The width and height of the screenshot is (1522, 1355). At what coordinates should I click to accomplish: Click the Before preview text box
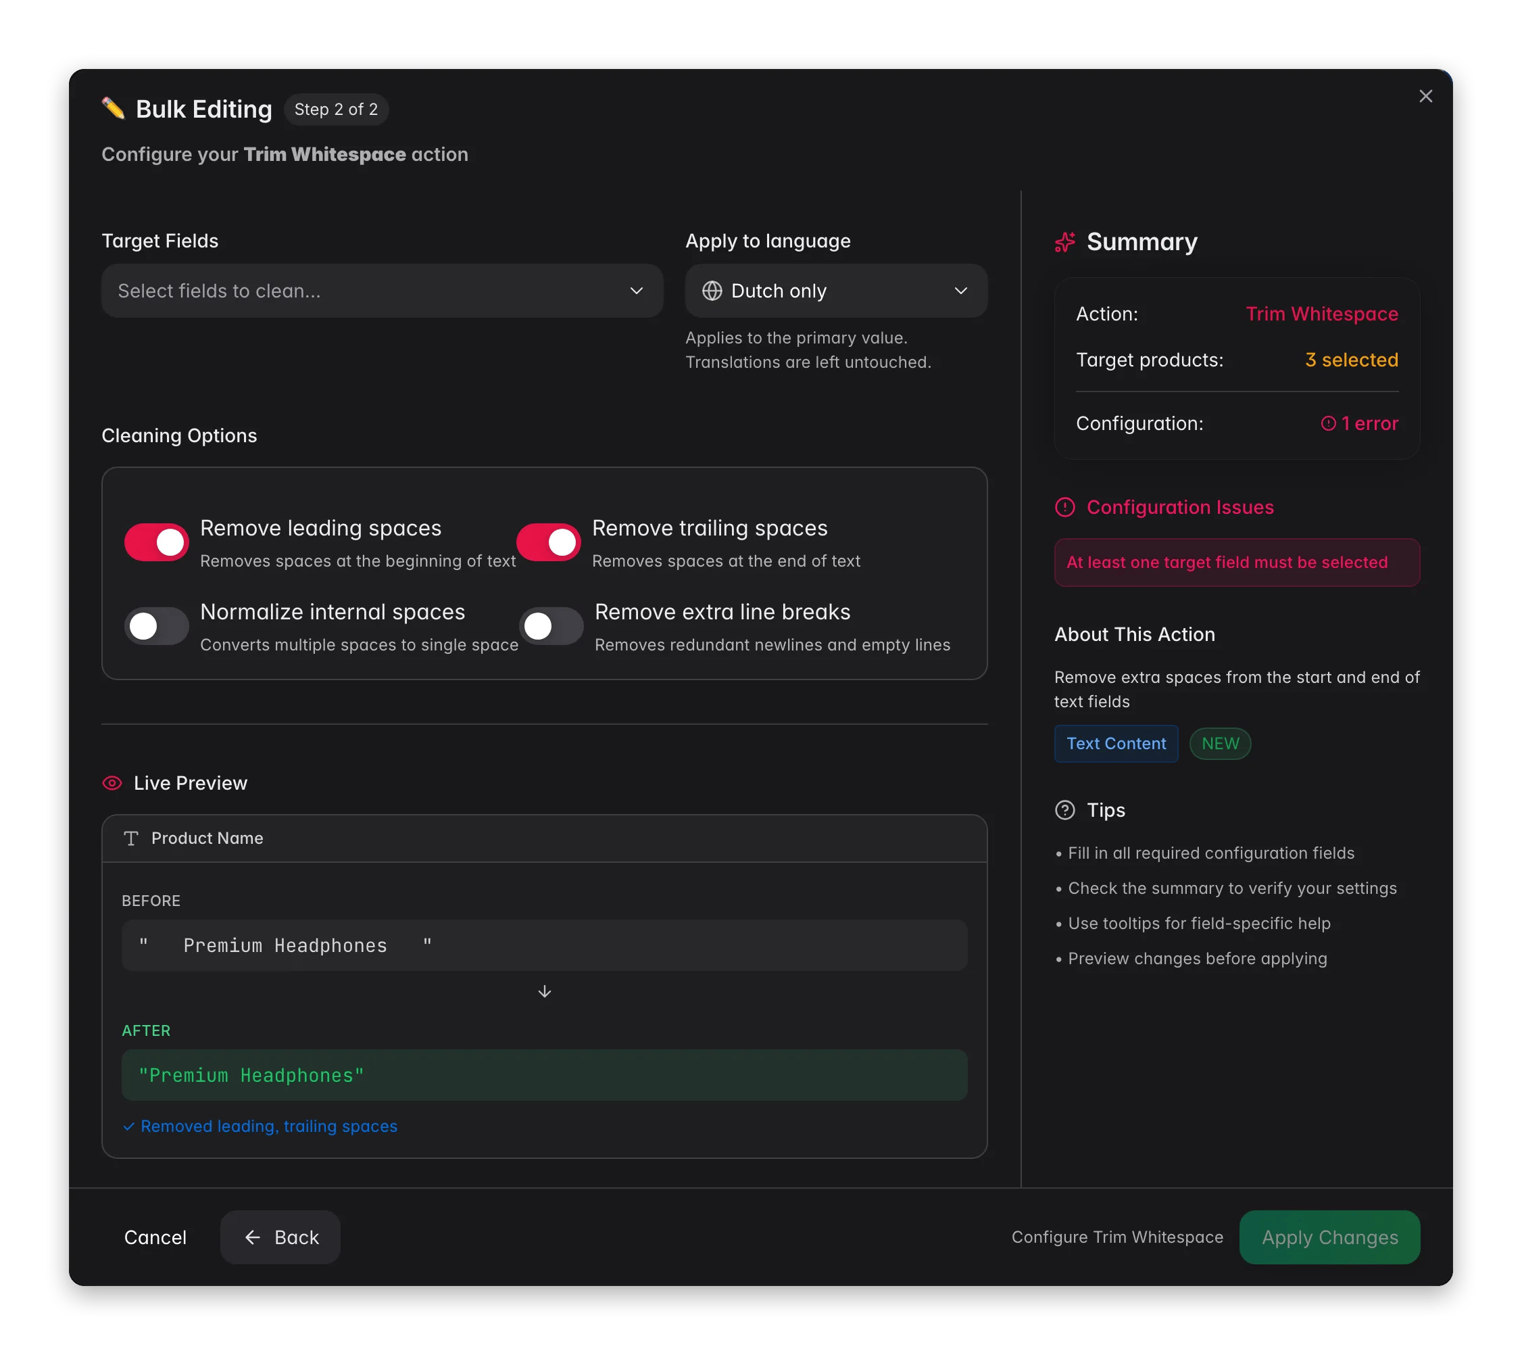(x=544, y=945)
